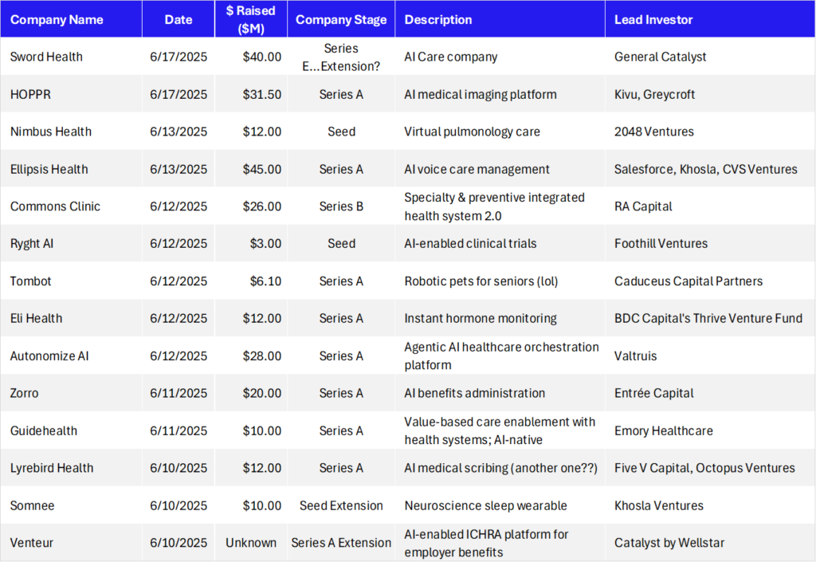Click 'AI medical scribing (another one??)' description
816x562 pixels.
500,468
